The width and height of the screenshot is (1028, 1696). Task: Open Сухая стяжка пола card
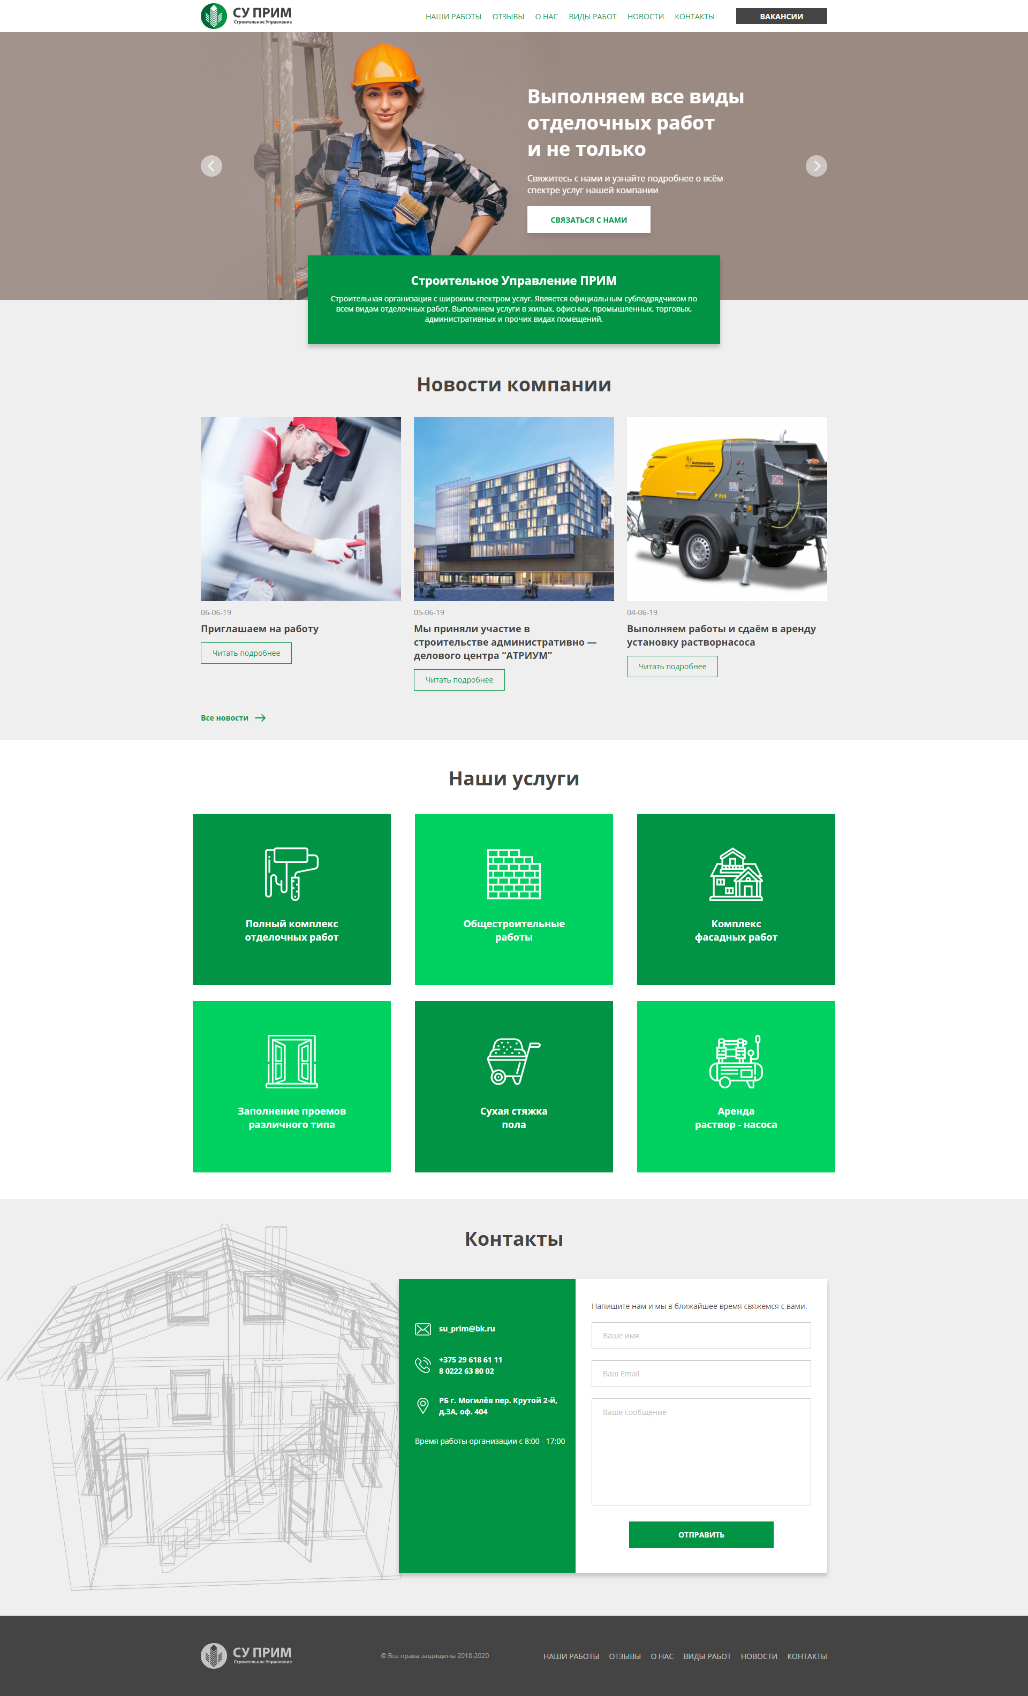pyautogui.click(x=513, y=1086)
